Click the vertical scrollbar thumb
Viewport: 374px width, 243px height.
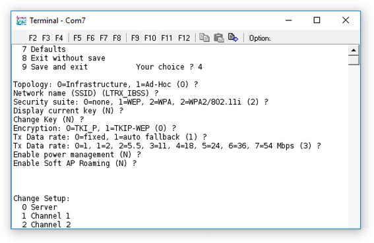point(354,60)
